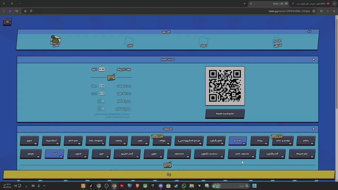Open Discord from the taskbar
This screenshot has width=338, height=190.
[161, 186]
